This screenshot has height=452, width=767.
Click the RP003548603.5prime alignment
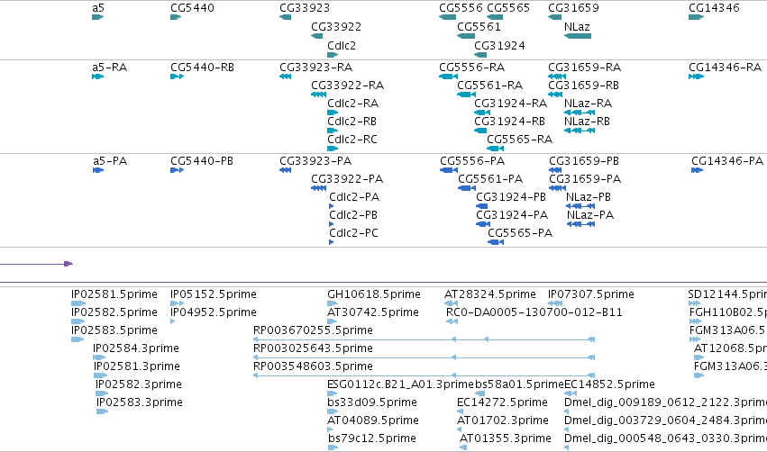(424, 375)
